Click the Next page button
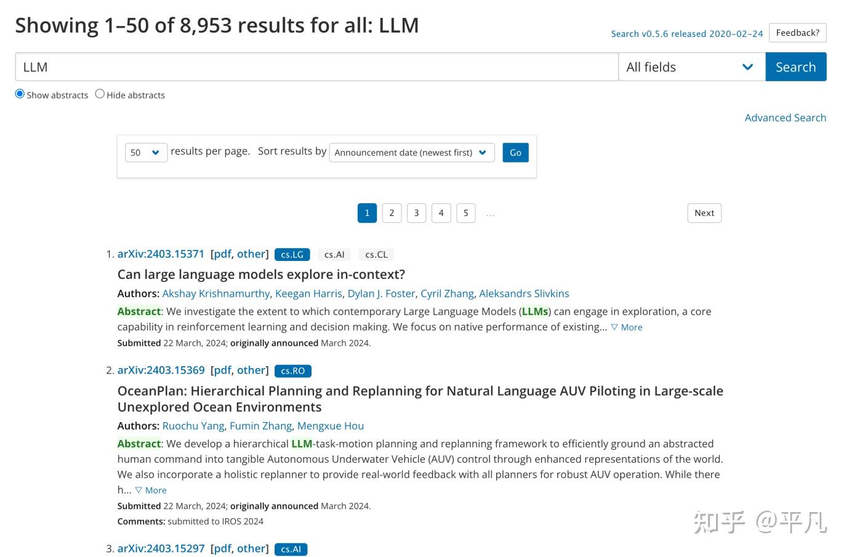849x557 pixels. click(704, 213)
